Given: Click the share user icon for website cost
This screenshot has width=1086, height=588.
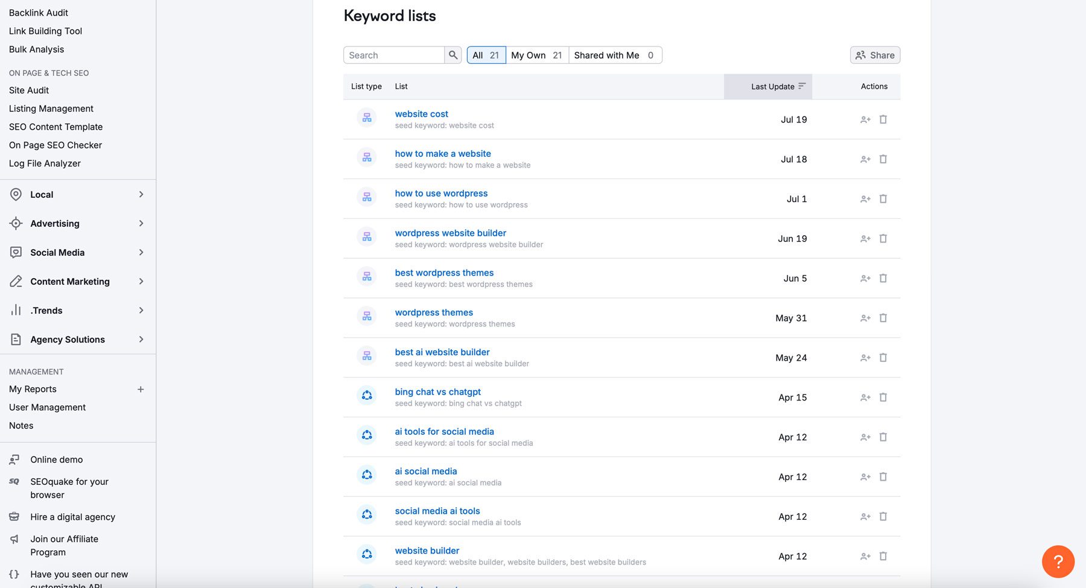Looking at the screenshot, I should (x=865, y=119).
